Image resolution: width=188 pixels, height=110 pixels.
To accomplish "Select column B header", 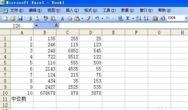I will [45, 33].
